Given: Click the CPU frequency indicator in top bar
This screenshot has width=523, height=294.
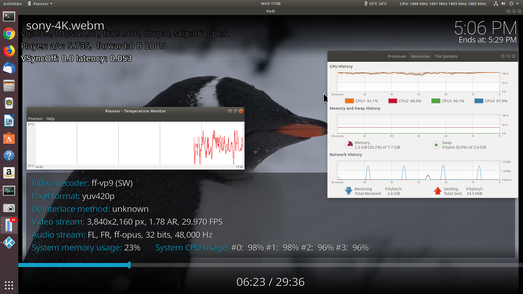Looking at the screenshot, I should [x=443, y=4].
